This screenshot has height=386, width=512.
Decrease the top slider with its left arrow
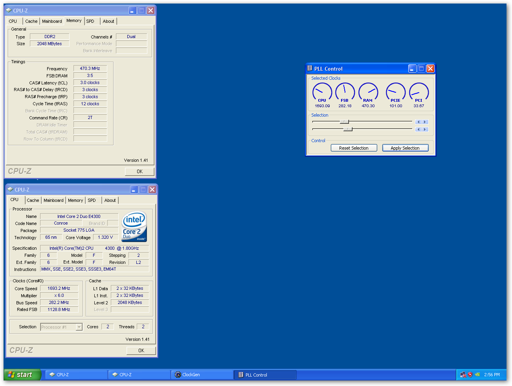click(418, 122)
